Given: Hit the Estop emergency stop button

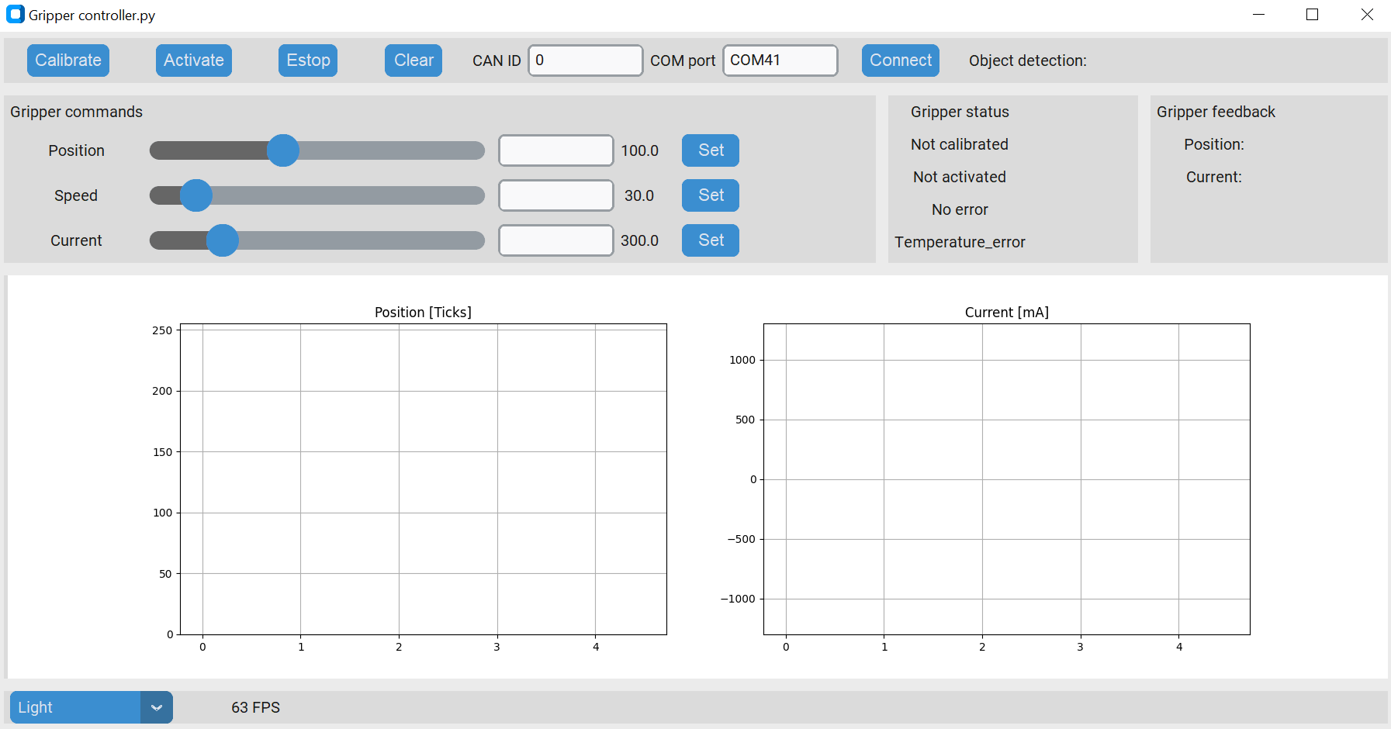Looking at the screenshot, I should pyautogui.click(x=308, y=60).
